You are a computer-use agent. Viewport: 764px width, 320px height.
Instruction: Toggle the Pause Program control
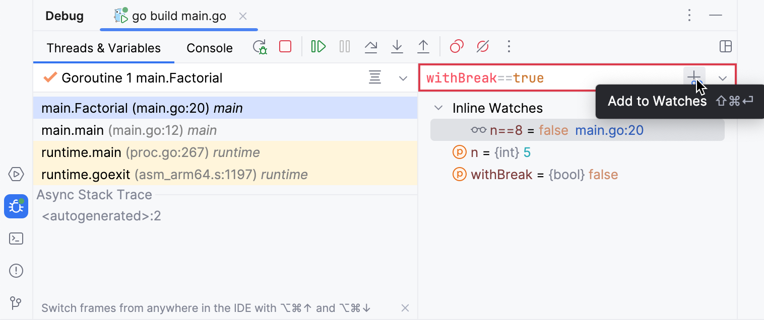[345, 46]
